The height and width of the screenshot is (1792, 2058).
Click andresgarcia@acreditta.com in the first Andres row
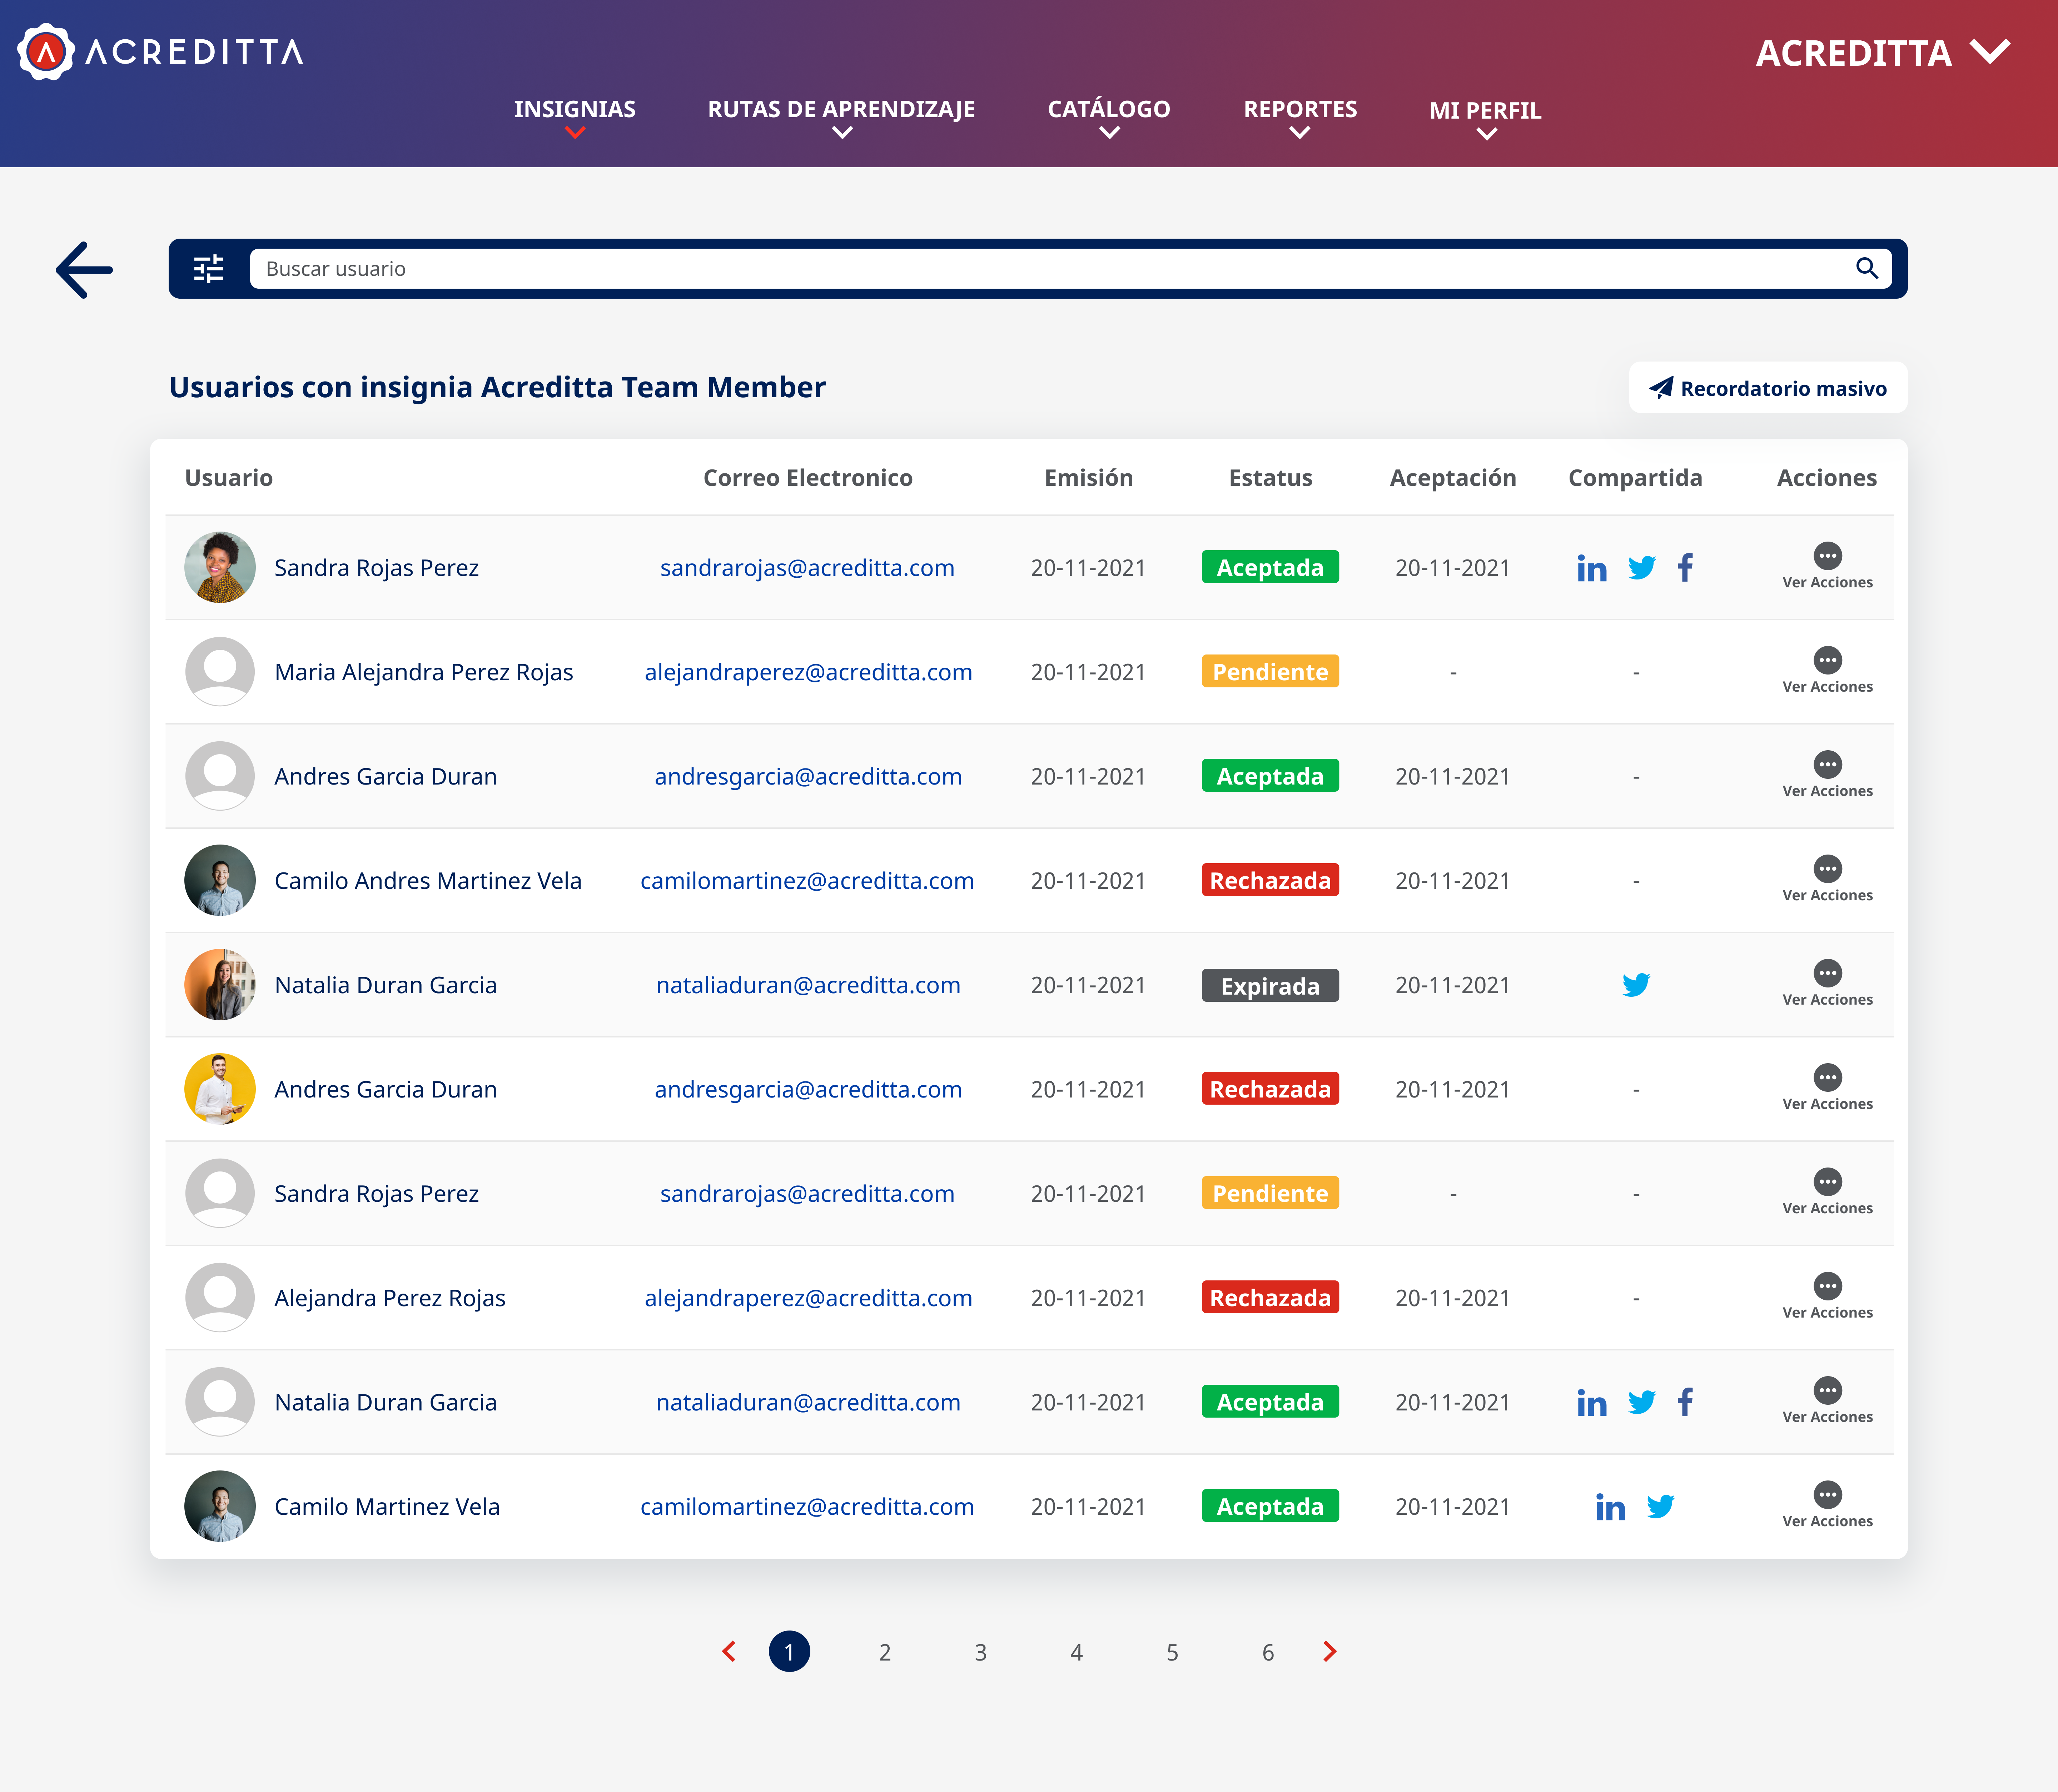click(x=808, y=777)
